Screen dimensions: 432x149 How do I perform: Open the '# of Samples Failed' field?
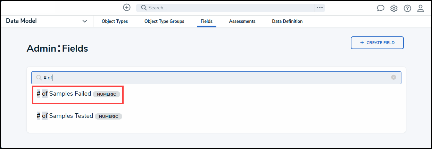point(64,94)
